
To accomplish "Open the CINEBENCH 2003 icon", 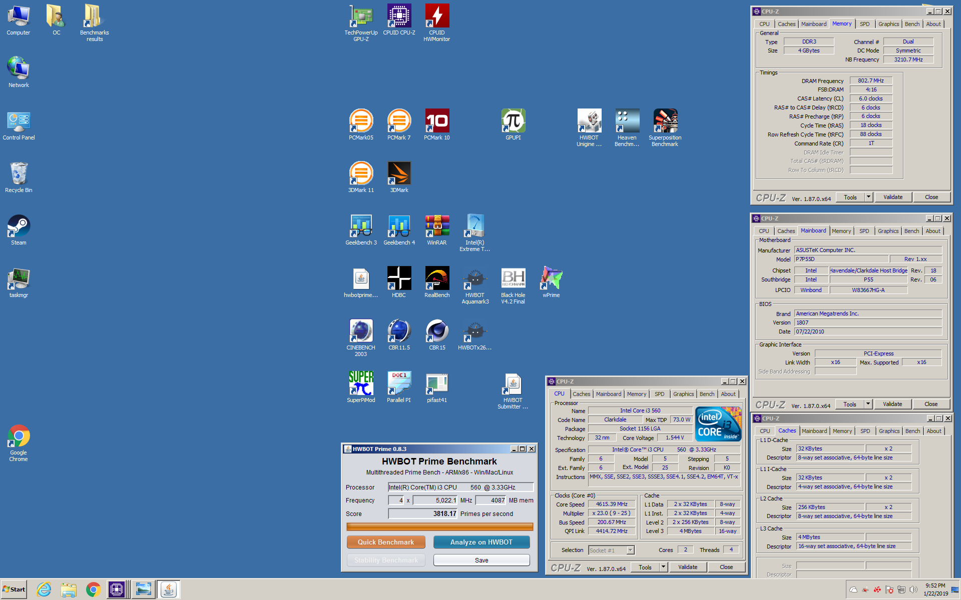I will click(x=361, y=338).
